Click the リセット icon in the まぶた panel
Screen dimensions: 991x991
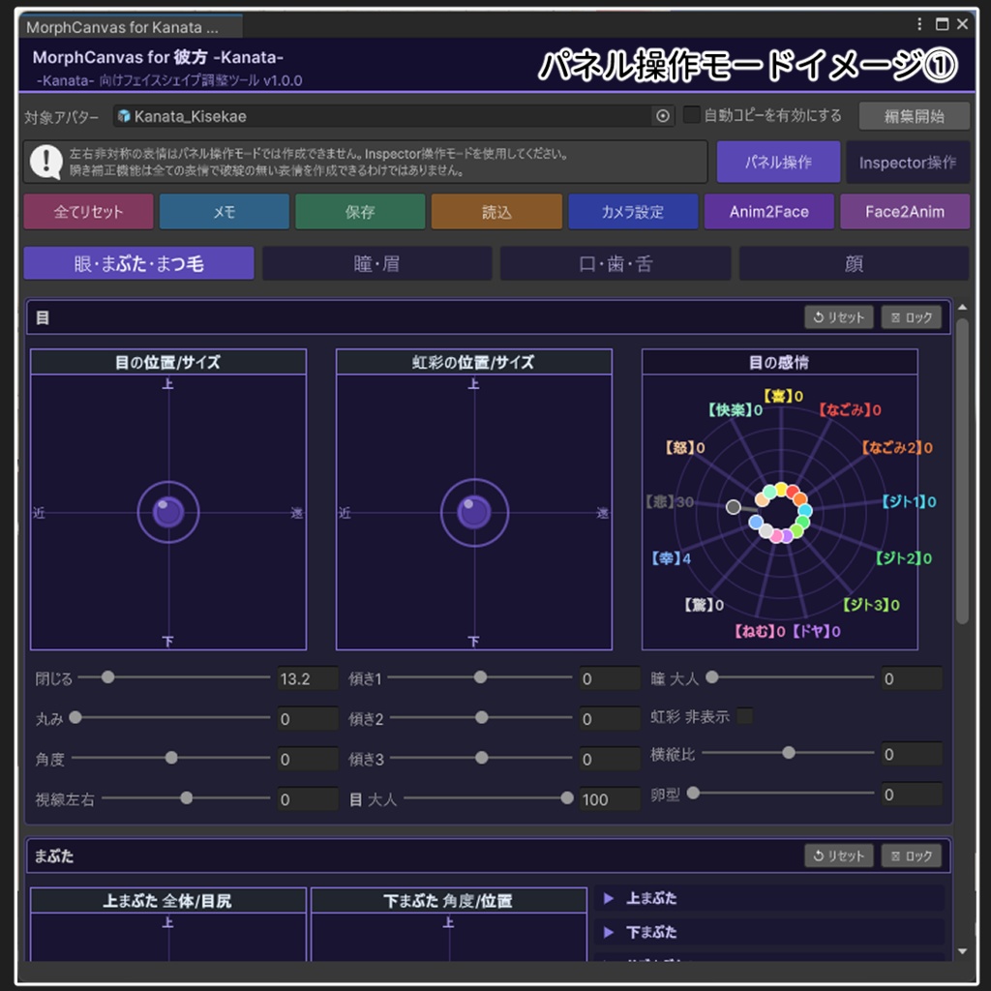pos(838,856)
